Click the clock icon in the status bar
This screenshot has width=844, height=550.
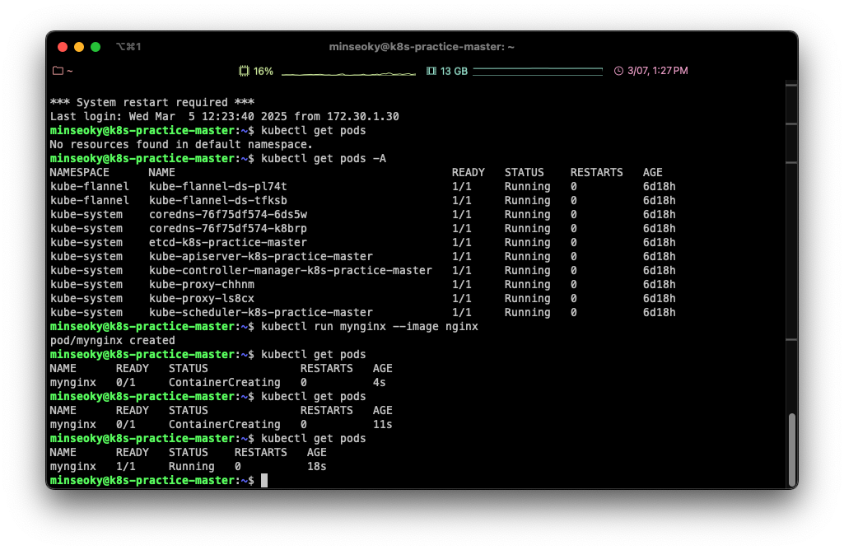[x=618, y=71]
